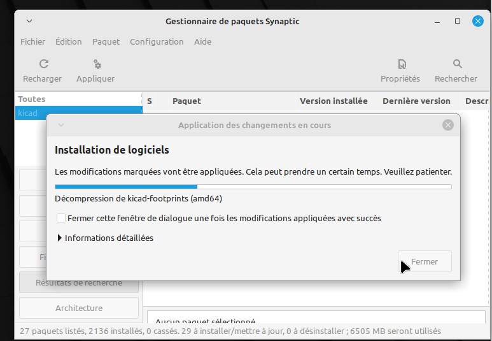Minimize the Synaptic window

[437, 22]
